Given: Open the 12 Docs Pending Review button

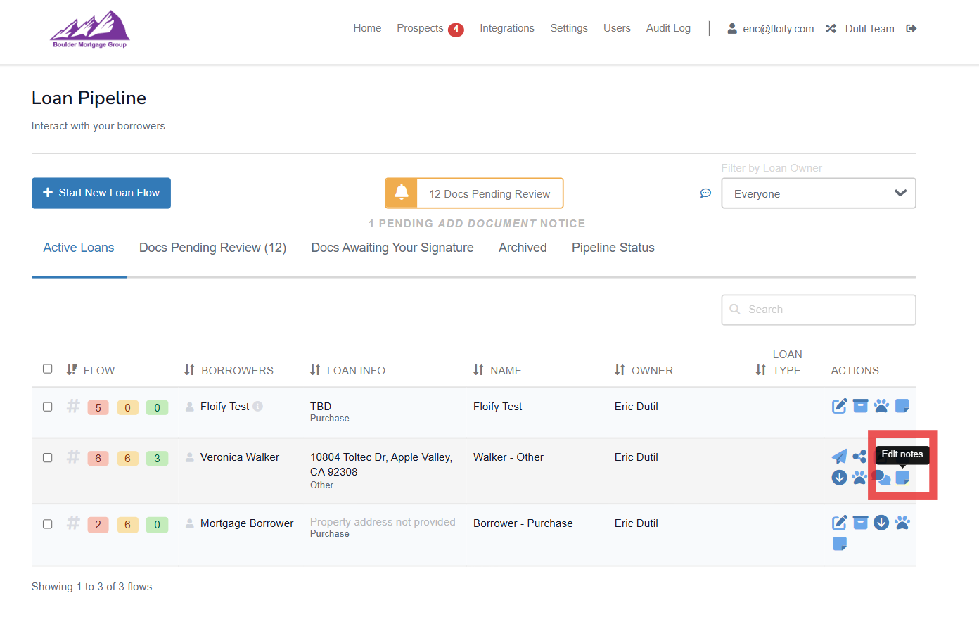Looking at the screenshot, I should click(474, 193).
